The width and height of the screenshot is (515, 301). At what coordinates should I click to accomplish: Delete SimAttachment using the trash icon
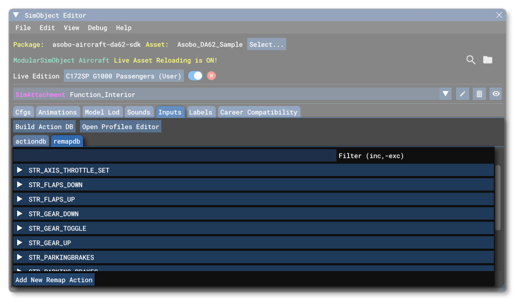[479, 94]
